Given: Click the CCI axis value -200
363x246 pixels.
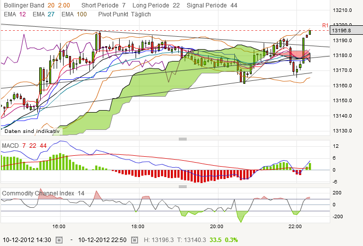Looking at the screenshot, I should (x=338, y=217).
